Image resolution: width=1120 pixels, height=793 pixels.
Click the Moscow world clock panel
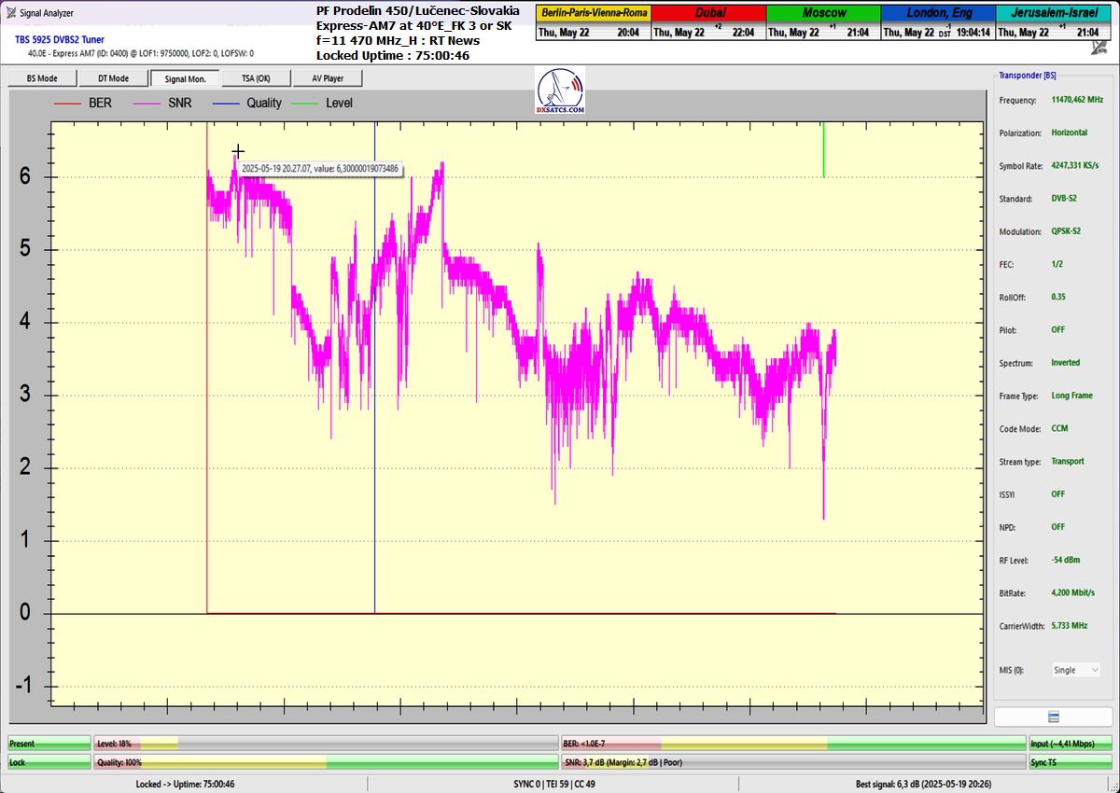[x=823, y=22]
